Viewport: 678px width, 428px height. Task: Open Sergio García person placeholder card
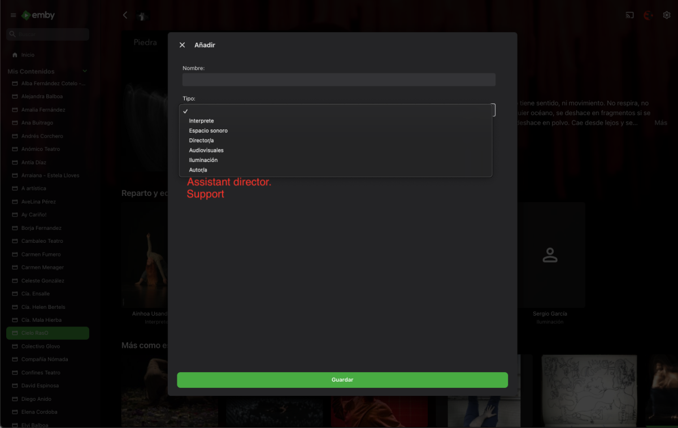[550, 255]
